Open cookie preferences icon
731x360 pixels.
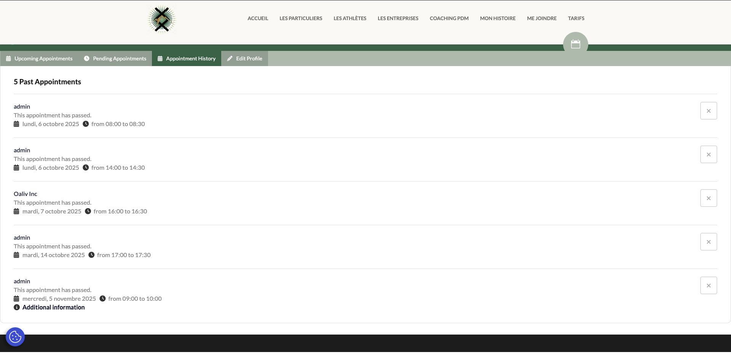pyautogui.click(x=15, y=337)
